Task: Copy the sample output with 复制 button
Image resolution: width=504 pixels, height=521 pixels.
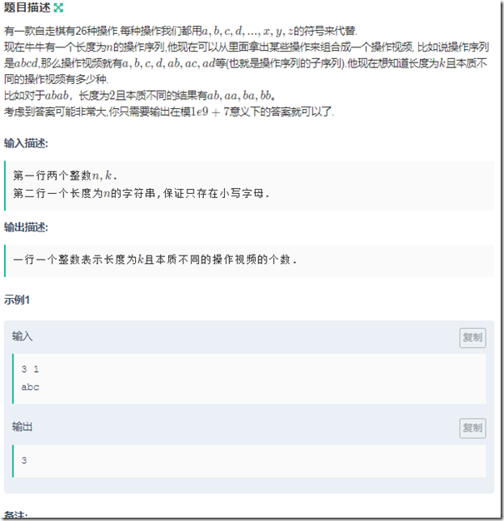Action: (472, 428)
